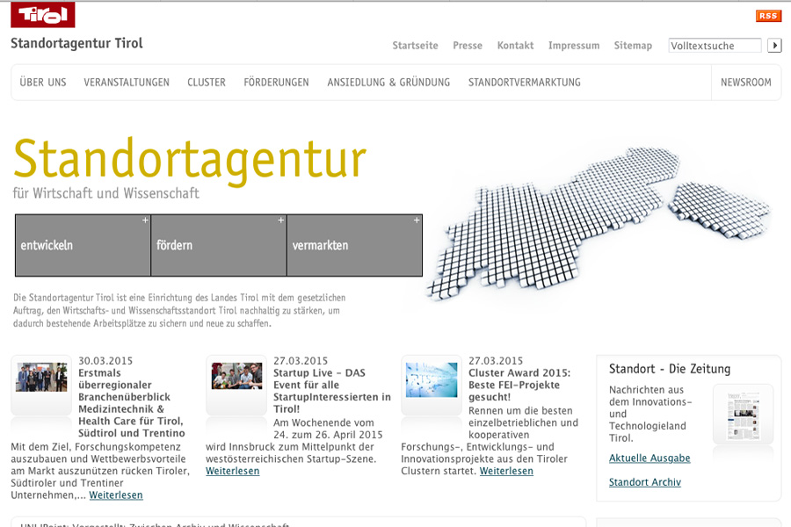Image resolution: width=791 pixels, height=527 pixels.
Task: Click the Sitemap link in header
Action: [x=633, y=46]
